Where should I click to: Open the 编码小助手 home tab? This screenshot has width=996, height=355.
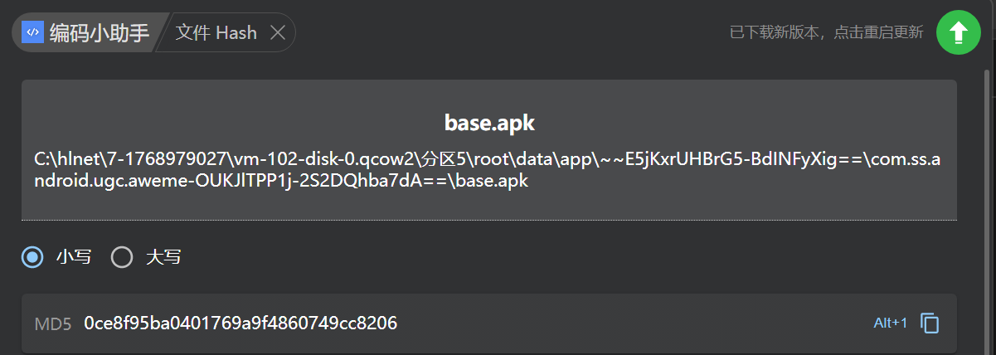[99, 33]
